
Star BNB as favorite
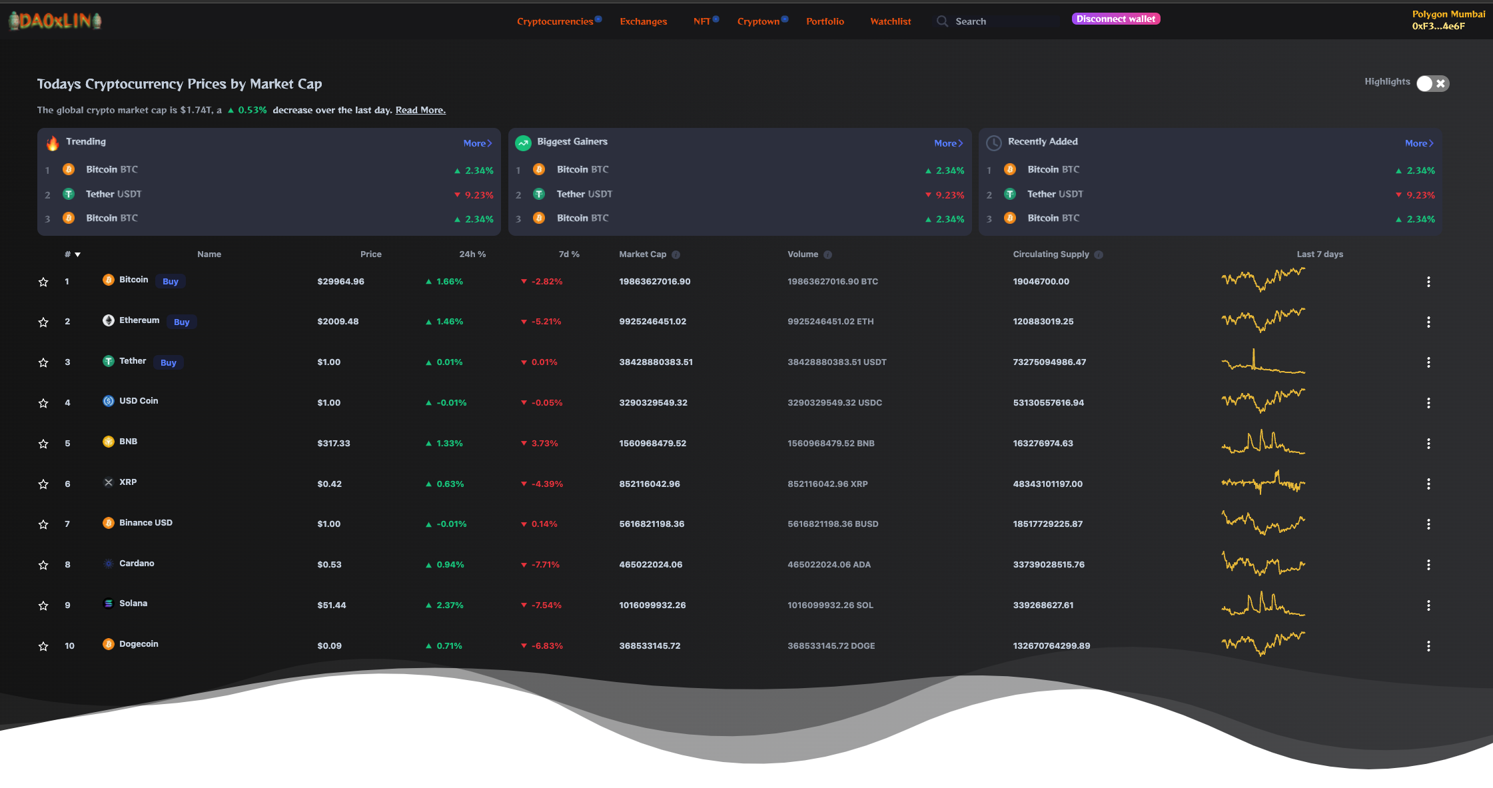coord(43,444)
